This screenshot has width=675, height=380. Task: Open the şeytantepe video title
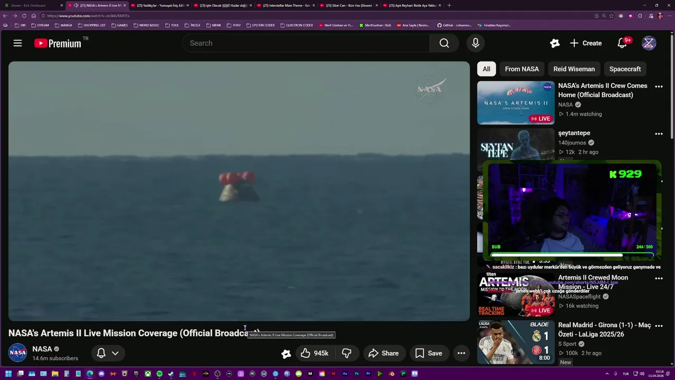pyautogui.click(x=574, y=133)
